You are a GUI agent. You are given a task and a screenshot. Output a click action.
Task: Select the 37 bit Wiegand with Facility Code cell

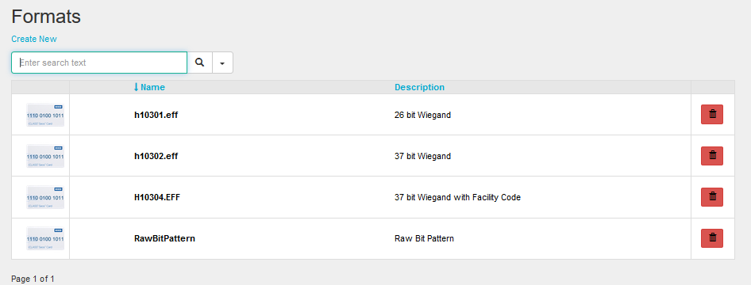pyautogui.click(x=457, y=197)
